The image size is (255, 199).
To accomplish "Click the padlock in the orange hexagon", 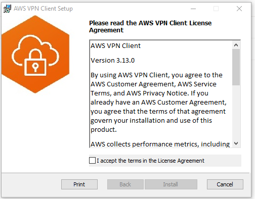I will 35,63.
